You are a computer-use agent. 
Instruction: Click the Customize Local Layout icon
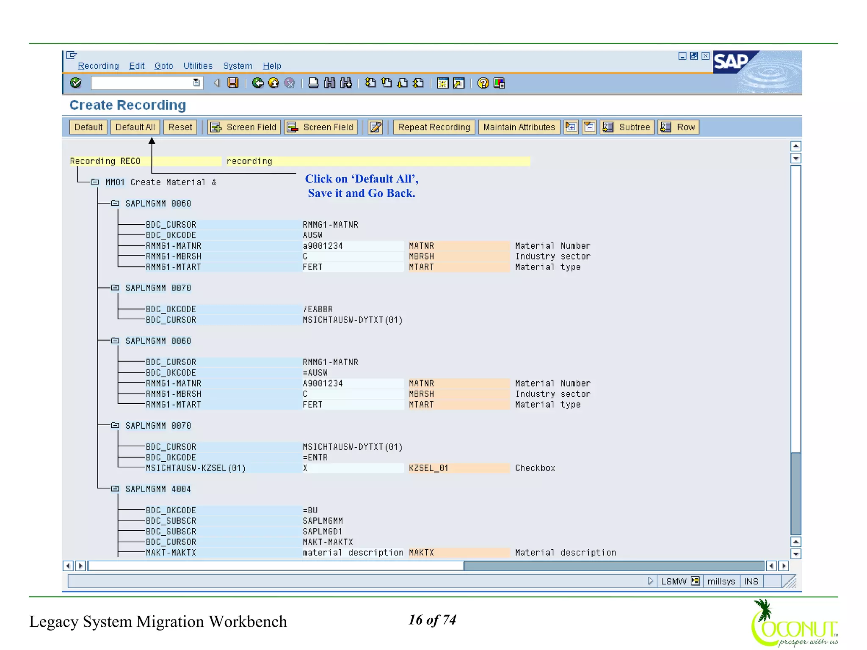coord(499,83)
